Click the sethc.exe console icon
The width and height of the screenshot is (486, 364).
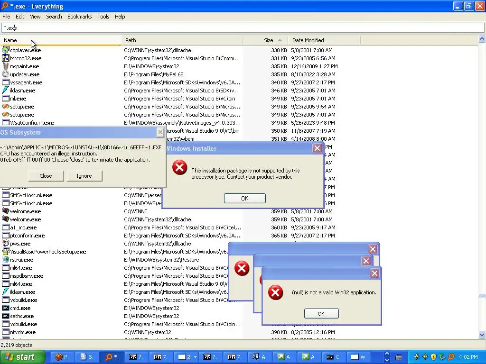point(6,316)
